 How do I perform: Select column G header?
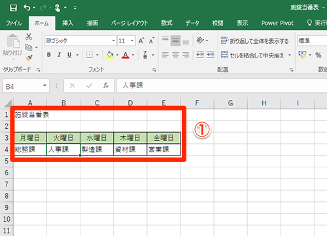[230, 103]
